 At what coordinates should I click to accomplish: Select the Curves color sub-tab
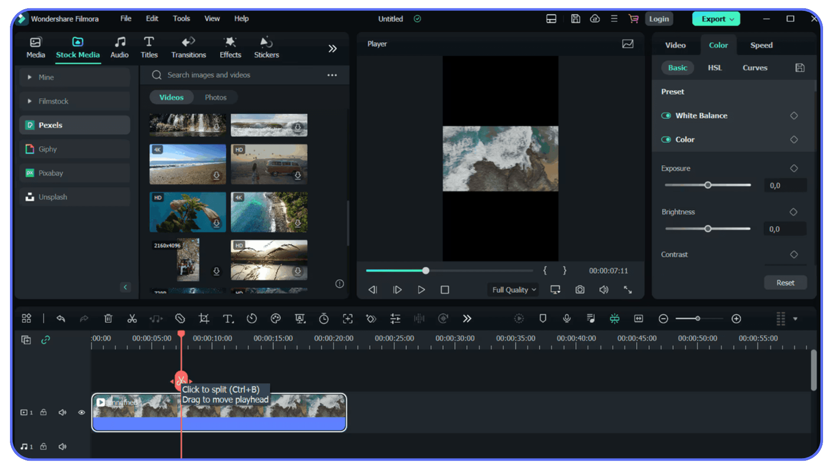(754, 68)
